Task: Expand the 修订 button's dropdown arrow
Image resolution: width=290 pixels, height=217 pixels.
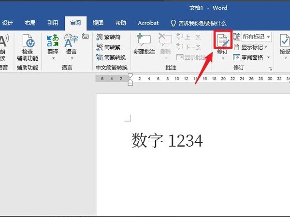Action: coord(223,58)
